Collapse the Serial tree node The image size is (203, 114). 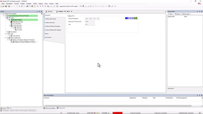5,34
